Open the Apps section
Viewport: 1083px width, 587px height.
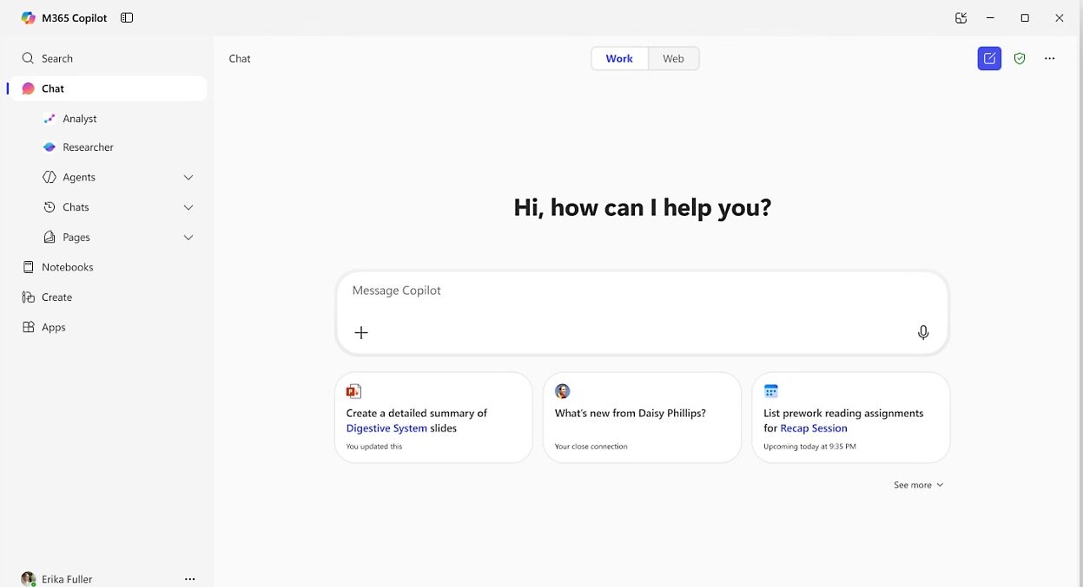point(53,327)
